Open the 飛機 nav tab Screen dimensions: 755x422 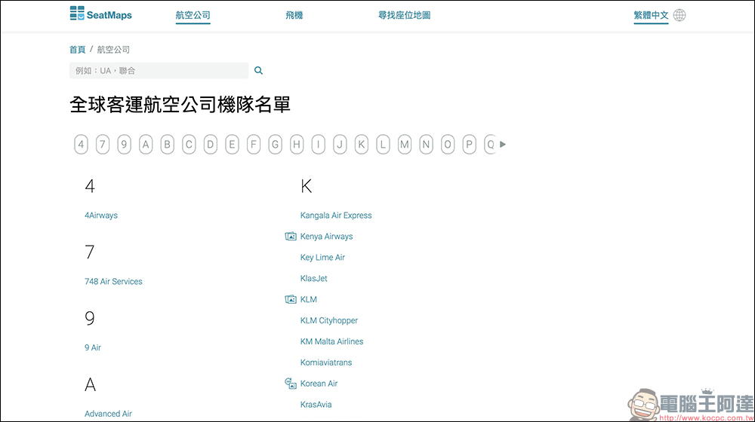click(294, 15)
